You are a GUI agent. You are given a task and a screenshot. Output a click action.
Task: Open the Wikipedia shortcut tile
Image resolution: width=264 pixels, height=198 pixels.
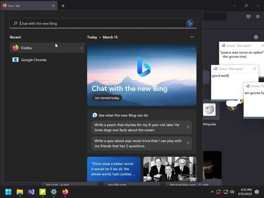[x=209, y=110]
